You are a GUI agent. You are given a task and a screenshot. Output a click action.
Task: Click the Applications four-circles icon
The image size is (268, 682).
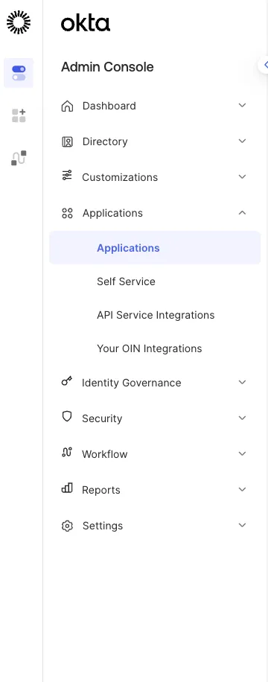[x=67, y=213]
